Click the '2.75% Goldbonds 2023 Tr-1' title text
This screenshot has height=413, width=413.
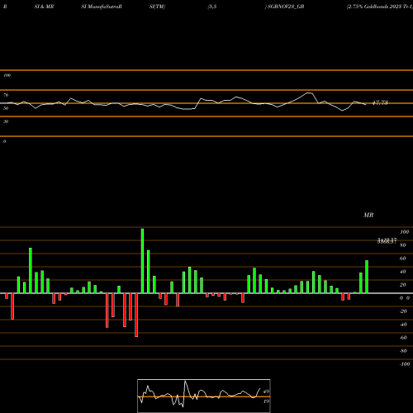point(380,7)
